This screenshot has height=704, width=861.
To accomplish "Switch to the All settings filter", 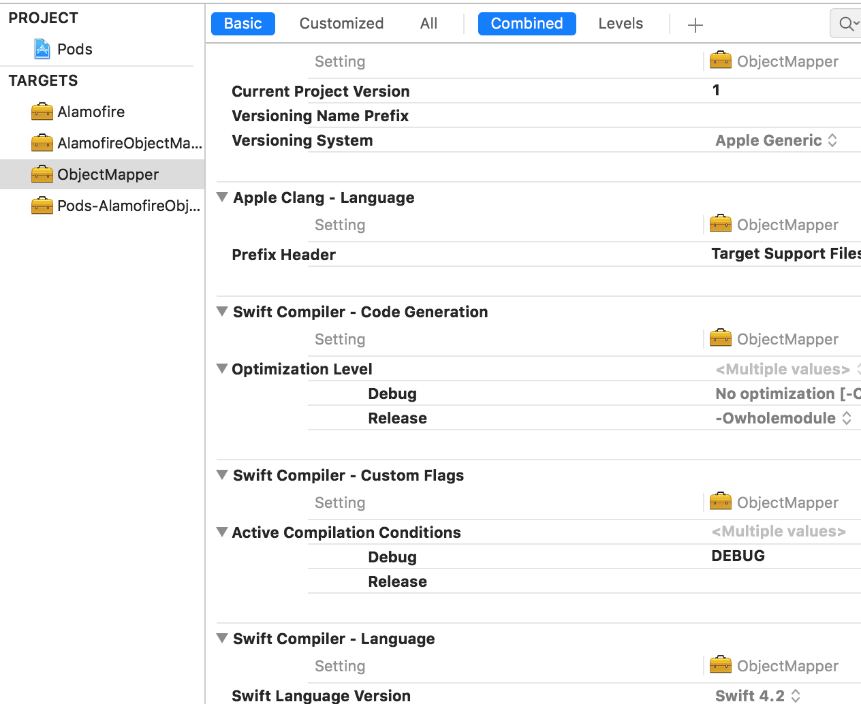I will [x=428, y=23].
